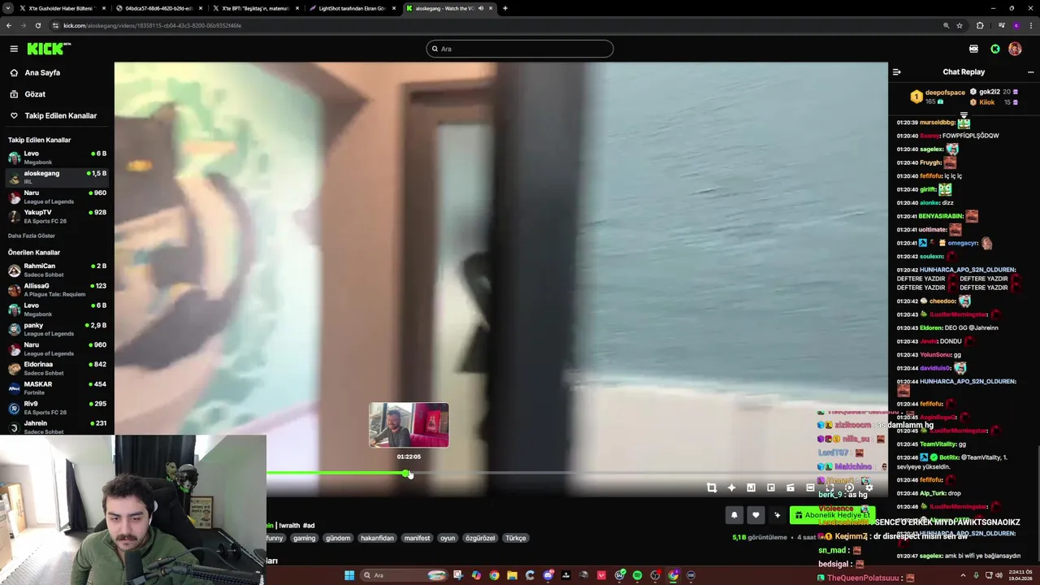Viewport: 1040px width, 585px height.
Task: Open RahmiCan recommended channel
Action: click(57, 270)
